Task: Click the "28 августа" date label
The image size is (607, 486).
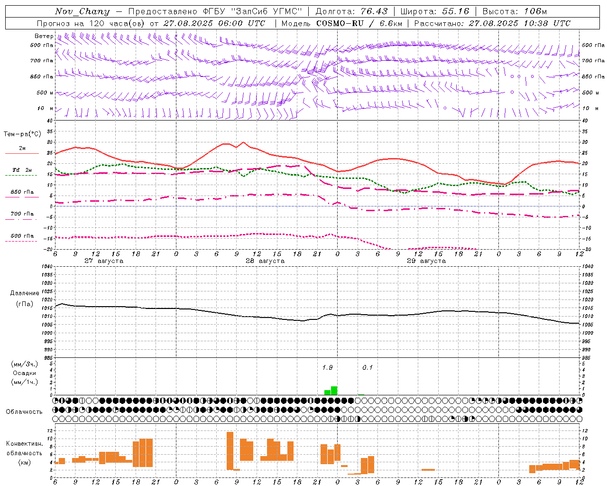Action: pos(265,261)
